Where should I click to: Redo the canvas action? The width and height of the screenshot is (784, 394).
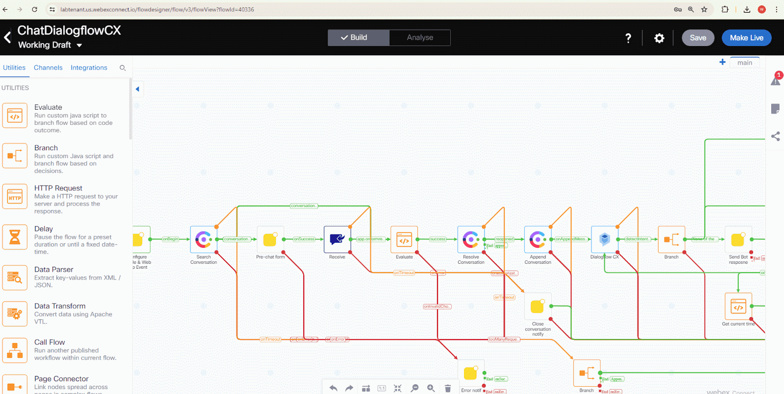point(349,388)
